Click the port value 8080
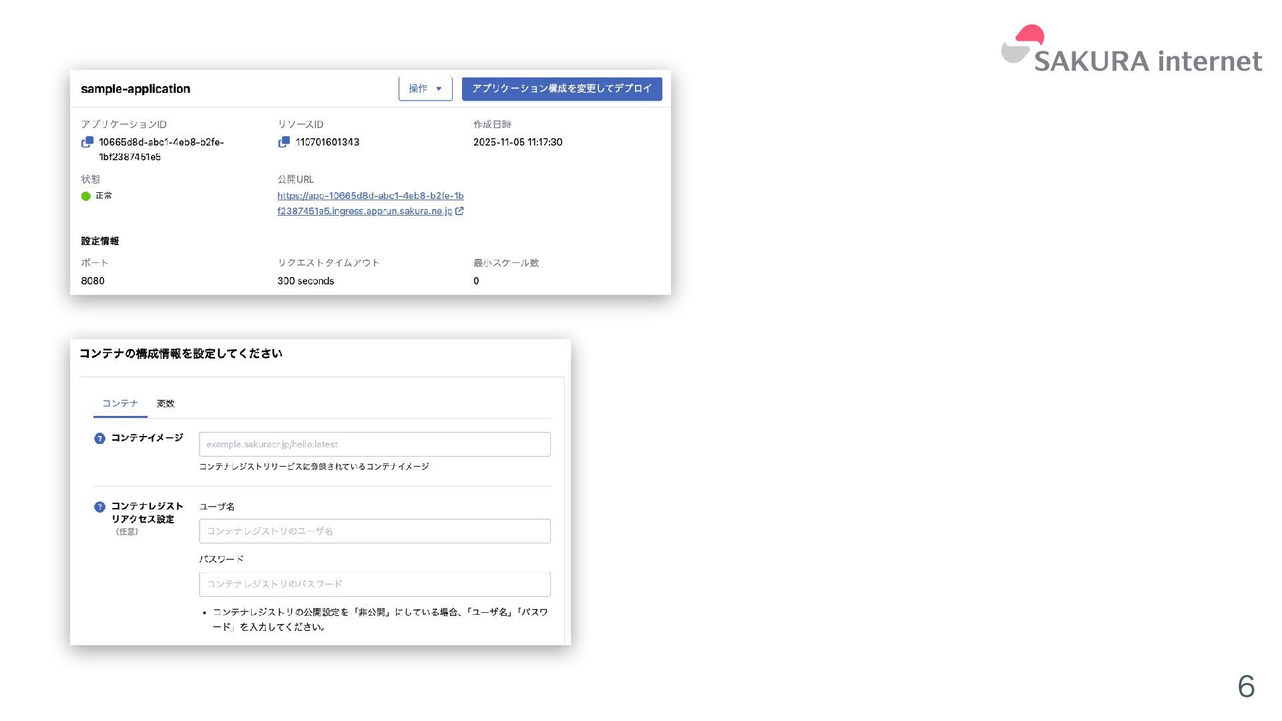The image size is (1282, 721). [93, 281]
